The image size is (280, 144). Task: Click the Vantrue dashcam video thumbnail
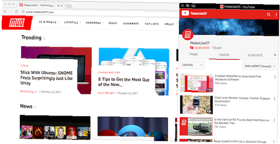(196, 127)
